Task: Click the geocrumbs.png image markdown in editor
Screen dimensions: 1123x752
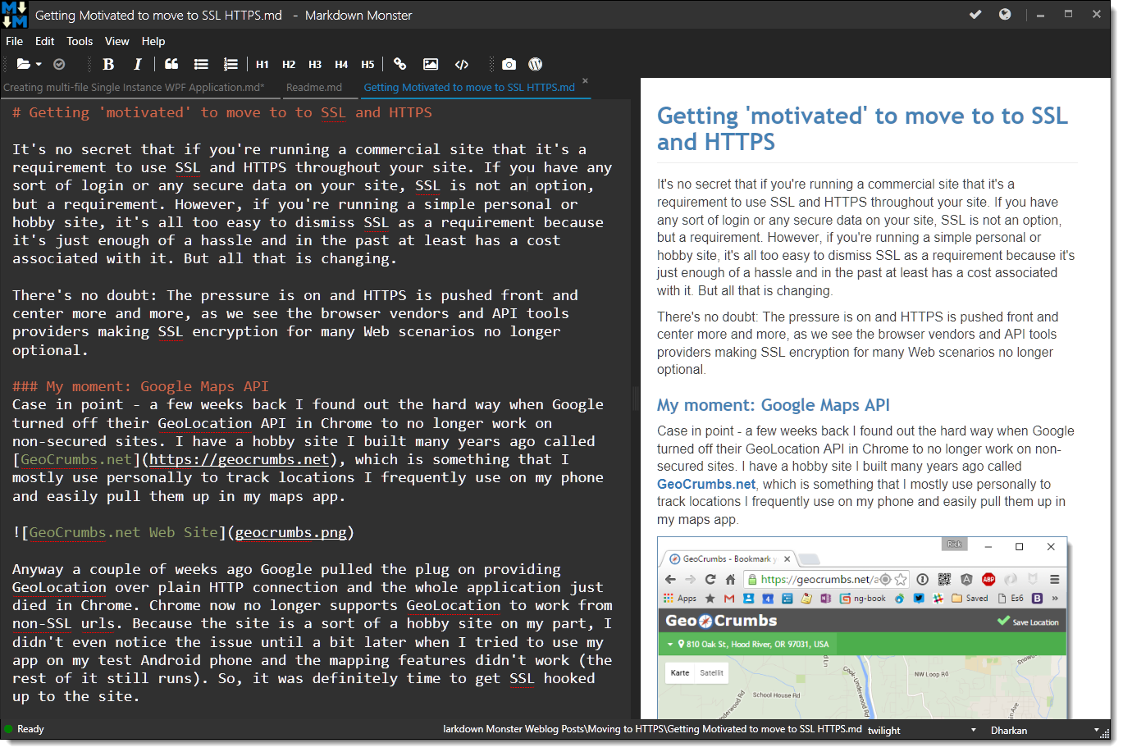Action: [x=183, y=532]
